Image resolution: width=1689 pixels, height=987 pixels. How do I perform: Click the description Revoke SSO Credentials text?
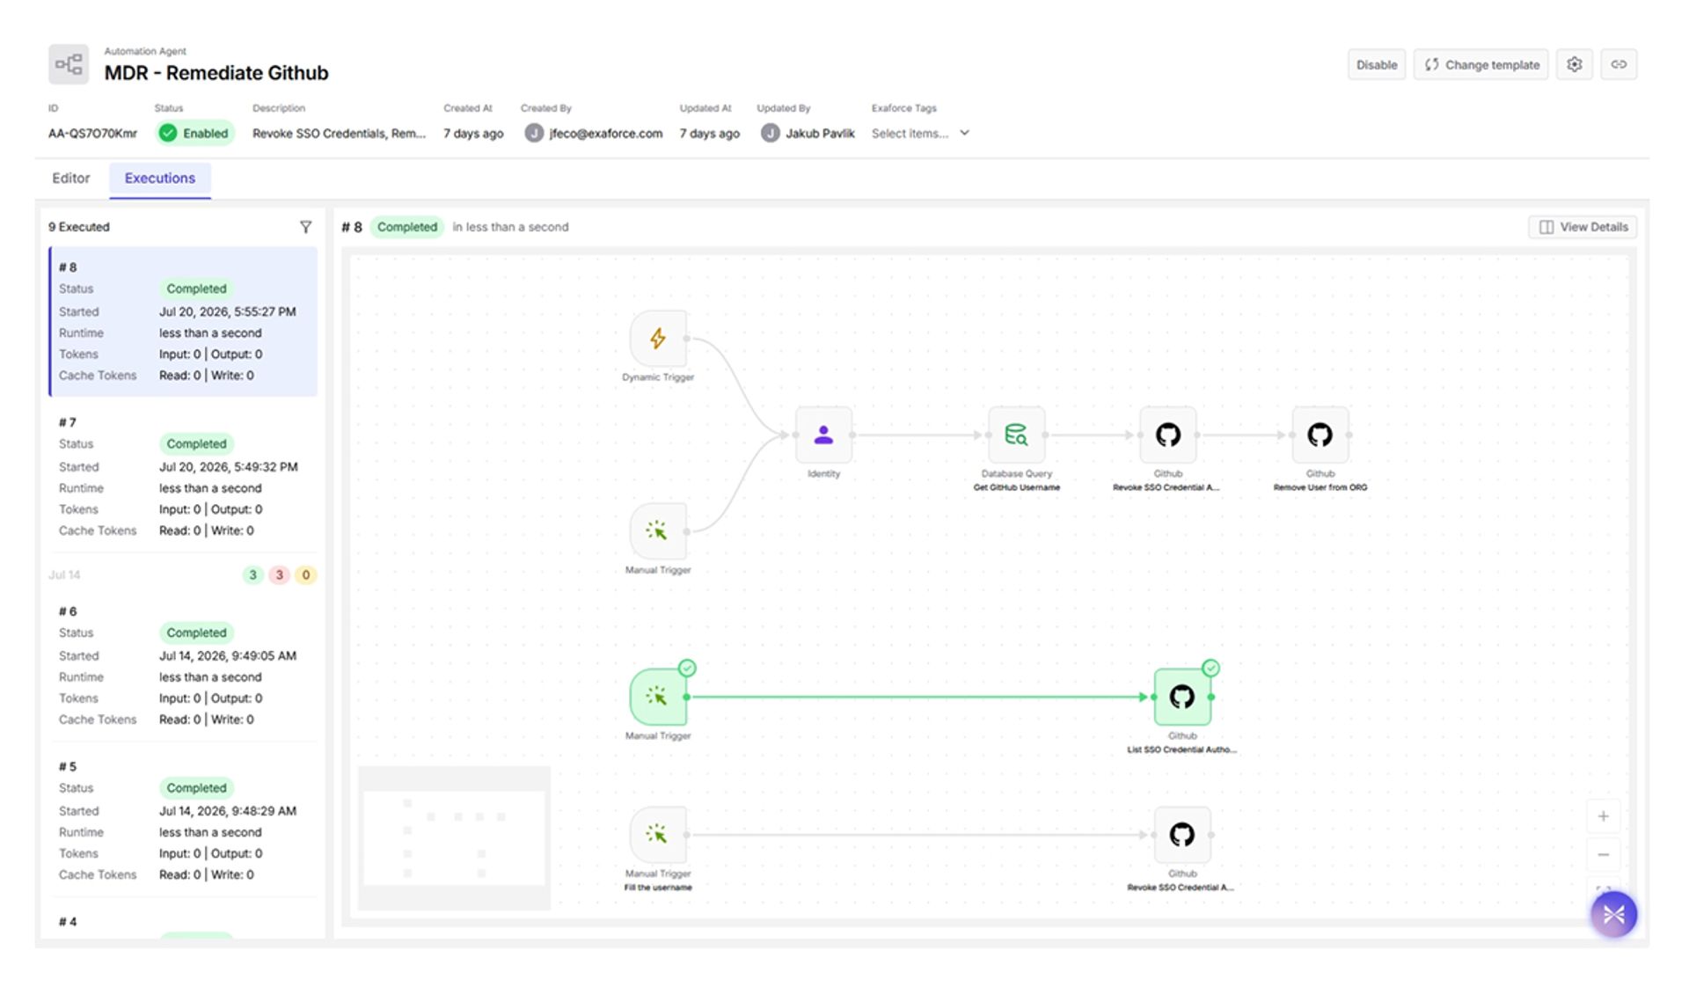(x=339, y=134)
